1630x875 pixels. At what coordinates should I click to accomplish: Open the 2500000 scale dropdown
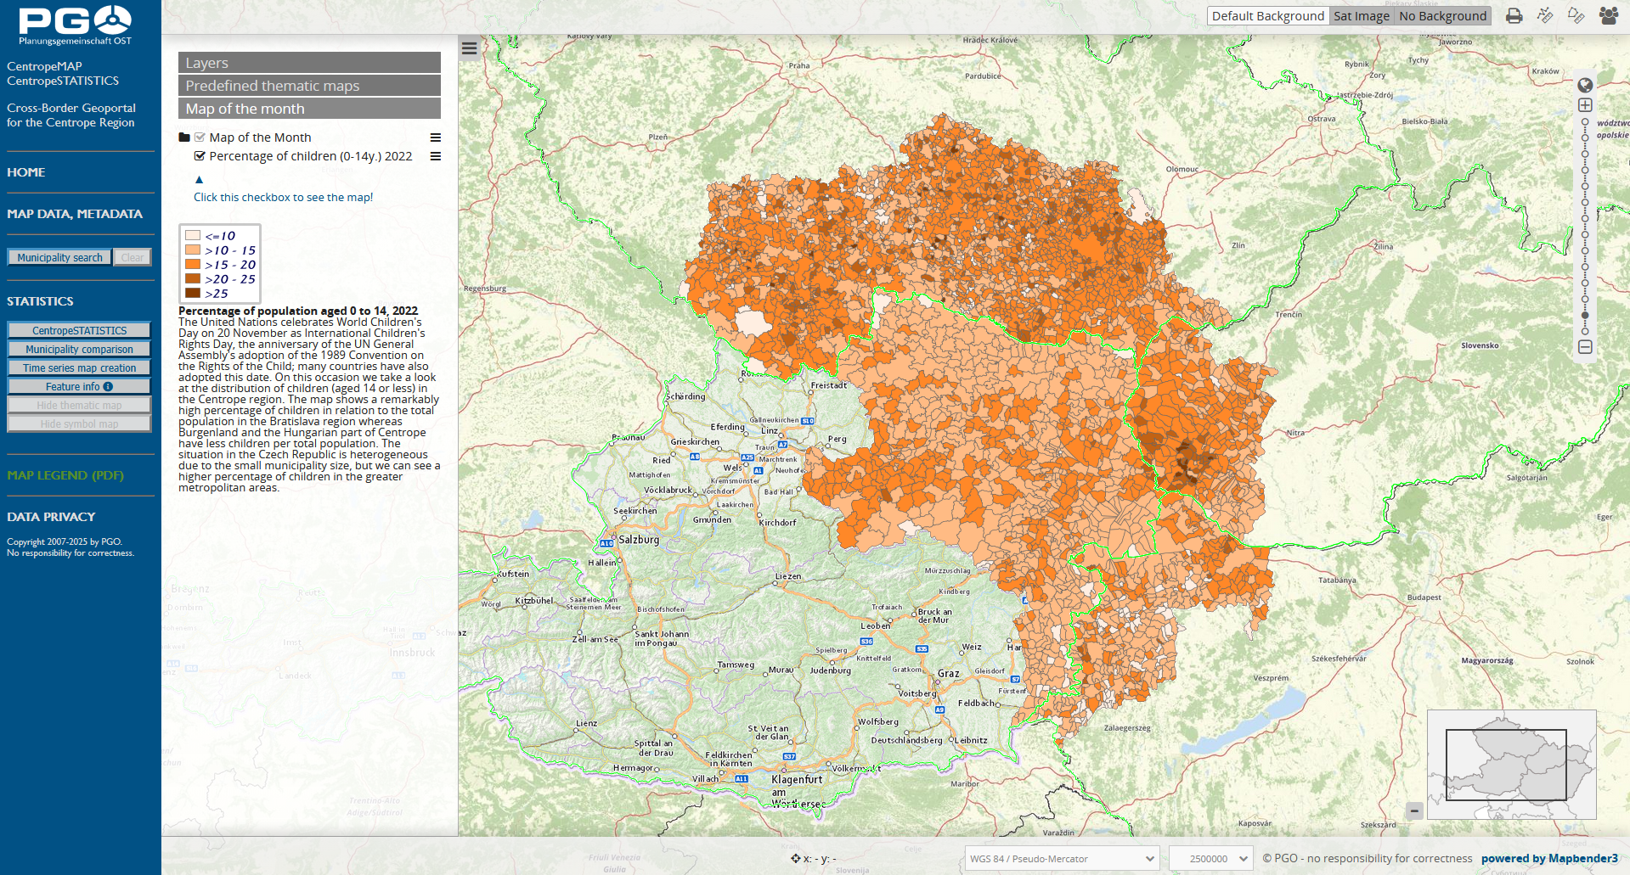click(1210, 859)
